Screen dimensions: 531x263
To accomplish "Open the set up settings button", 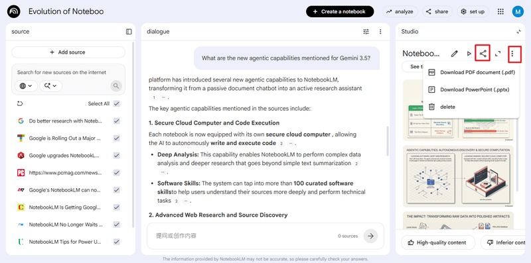I will click(473, 11).
